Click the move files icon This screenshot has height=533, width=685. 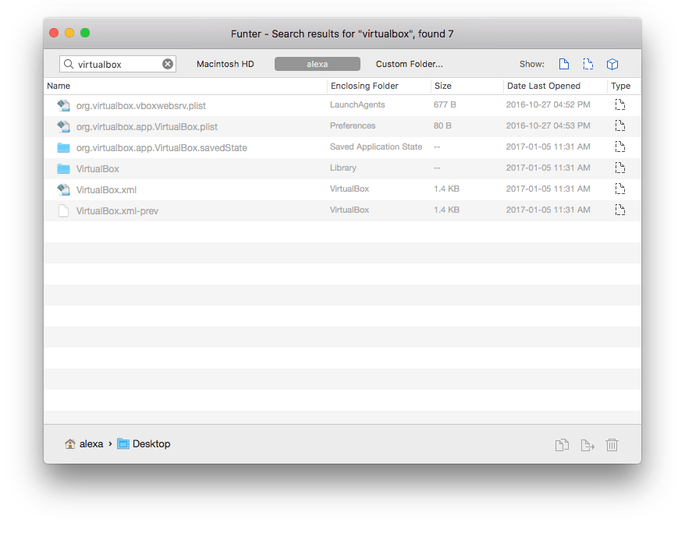coord(587,445)
